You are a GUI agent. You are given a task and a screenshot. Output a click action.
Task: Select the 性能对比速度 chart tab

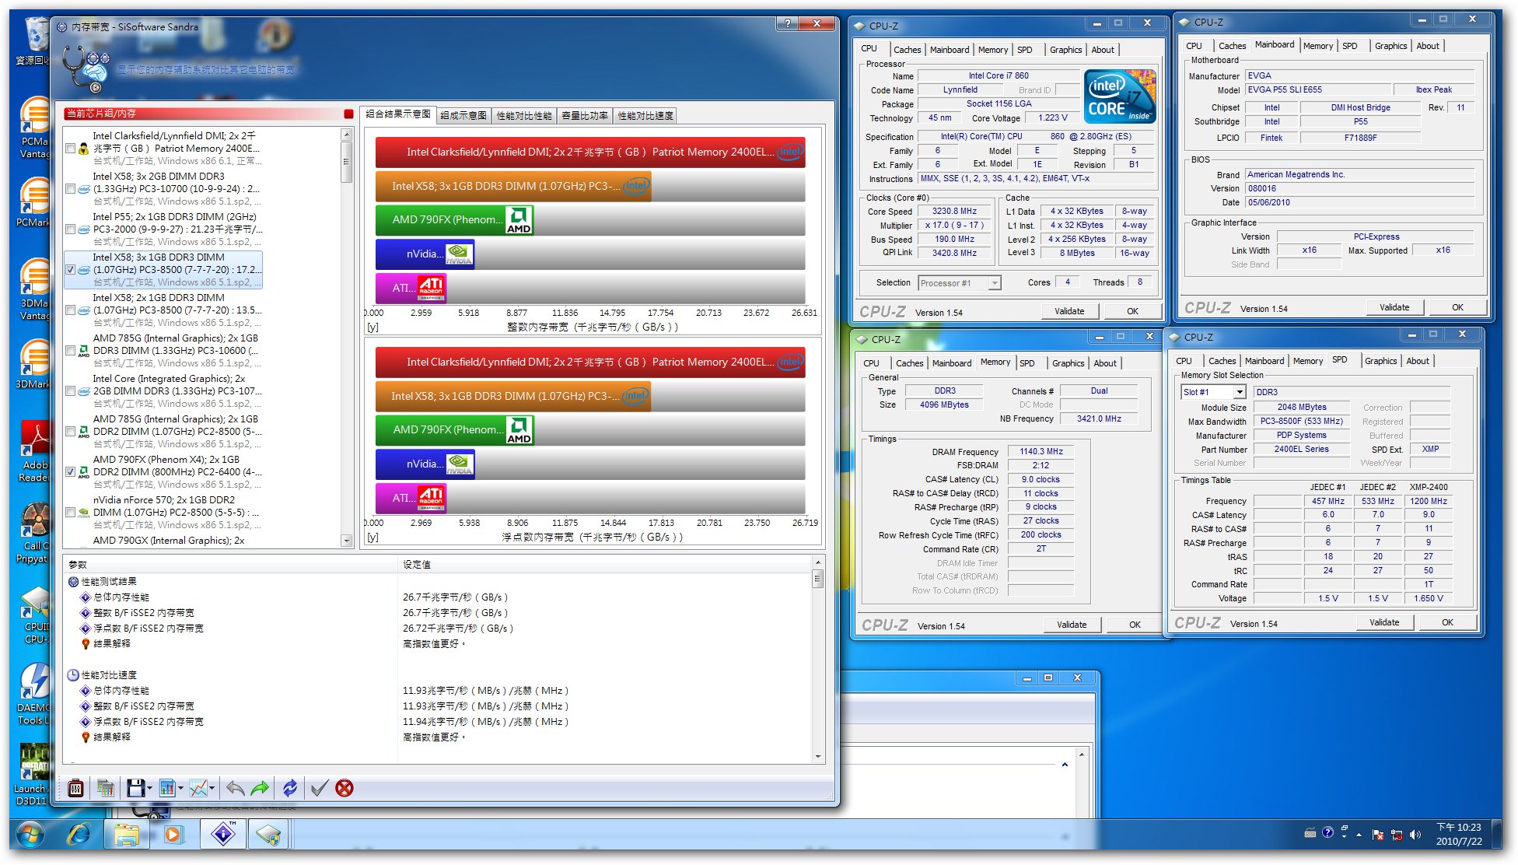click(x=645, y=115)
